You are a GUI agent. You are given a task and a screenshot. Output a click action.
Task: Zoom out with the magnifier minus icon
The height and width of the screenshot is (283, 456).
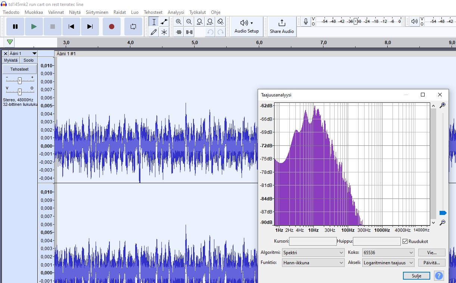coord(189,22)
